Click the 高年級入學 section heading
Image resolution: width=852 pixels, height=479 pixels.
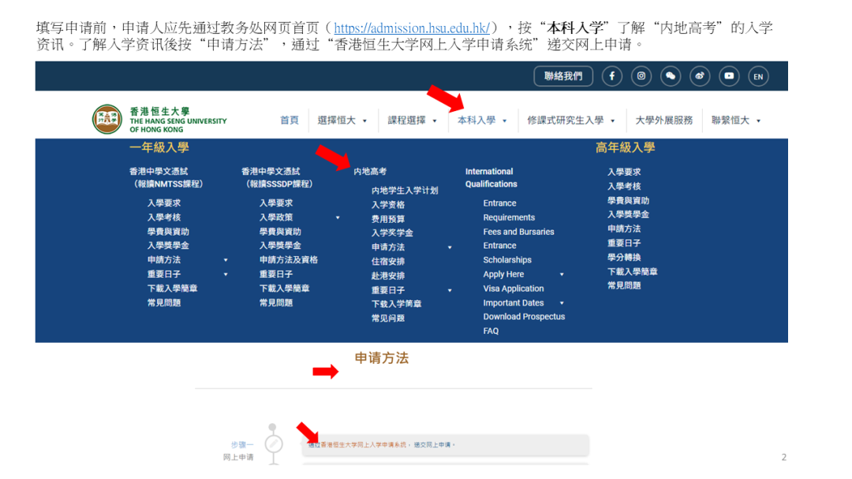[626, 147]
